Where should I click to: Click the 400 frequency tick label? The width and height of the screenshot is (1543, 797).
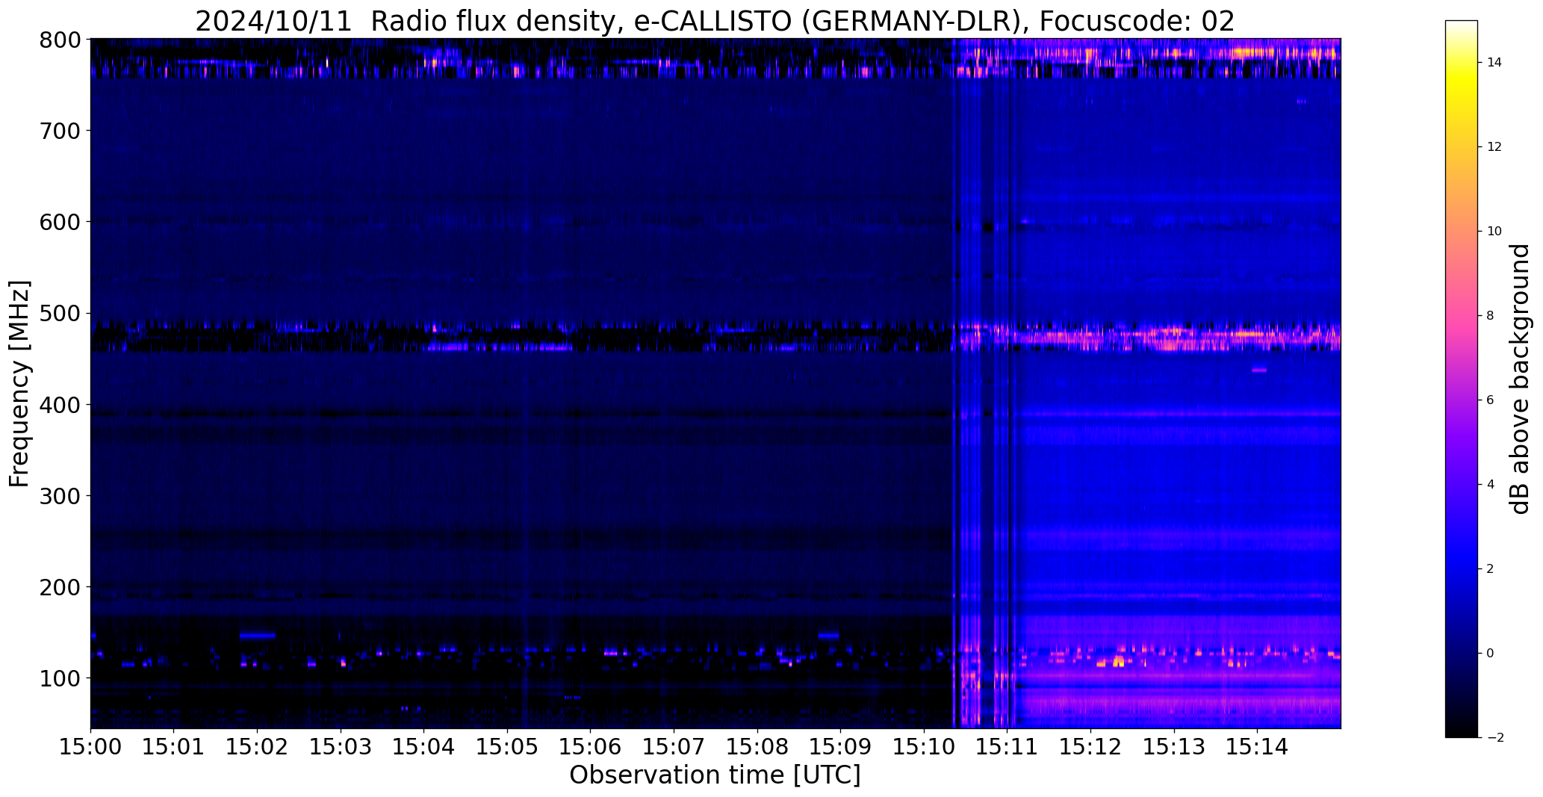[x=59, y=405]
